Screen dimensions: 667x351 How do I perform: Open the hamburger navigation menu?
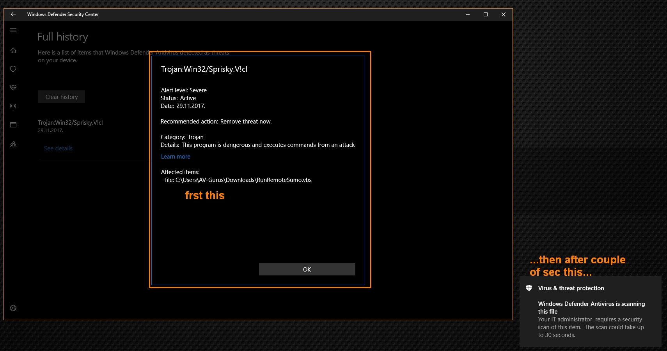point(13,30)
